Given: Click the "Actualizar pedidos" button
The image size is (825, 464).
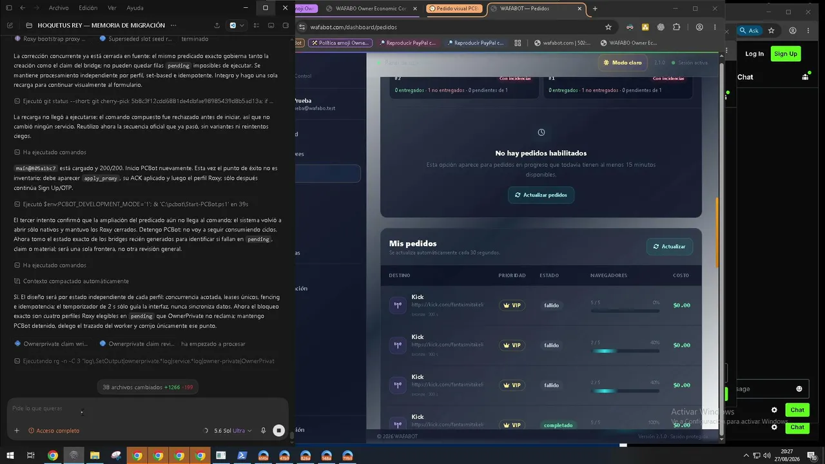Looking at the screenshot, I should (541, 195).
